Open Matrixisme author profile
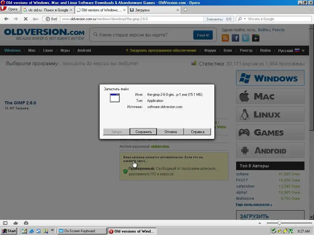The width and height of the screenshot is (314, 235). point(245,198)
